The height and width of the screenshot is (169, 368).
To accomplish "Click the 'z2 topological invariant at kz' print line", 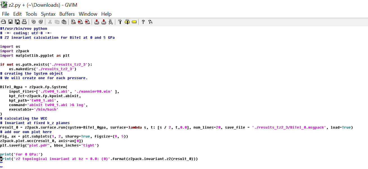I will (99, 159).
